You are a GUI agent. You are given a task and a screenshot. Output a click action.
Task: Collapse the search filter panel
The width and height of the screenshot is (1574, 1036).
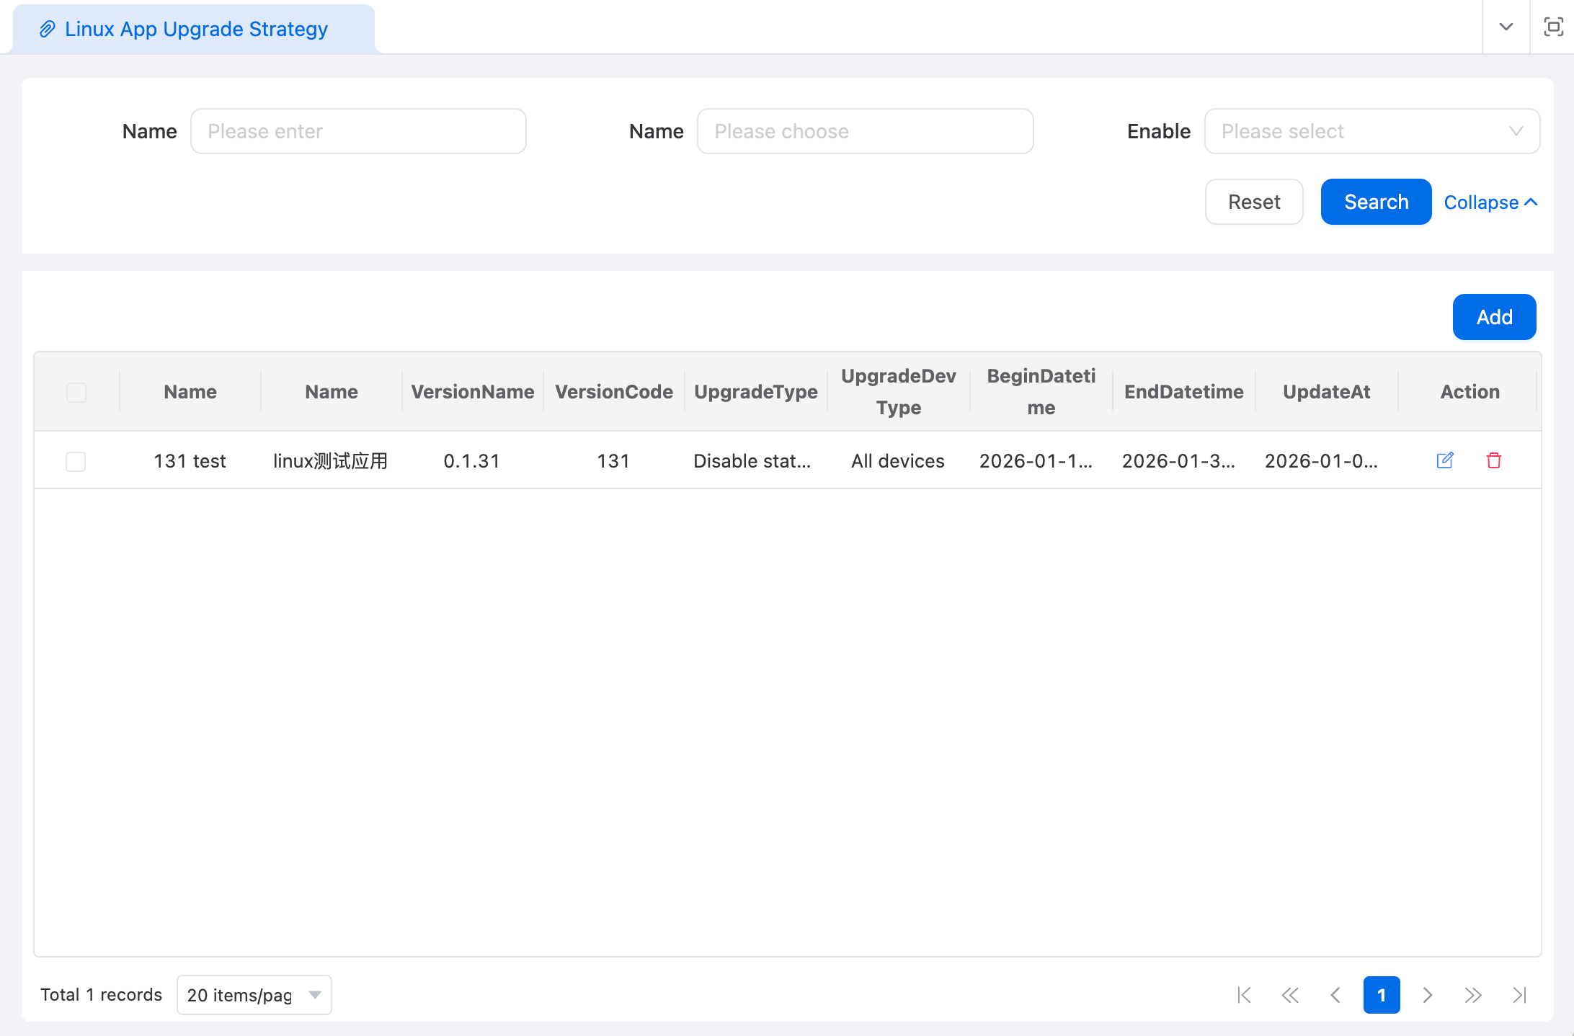(x=1490, y=202)
